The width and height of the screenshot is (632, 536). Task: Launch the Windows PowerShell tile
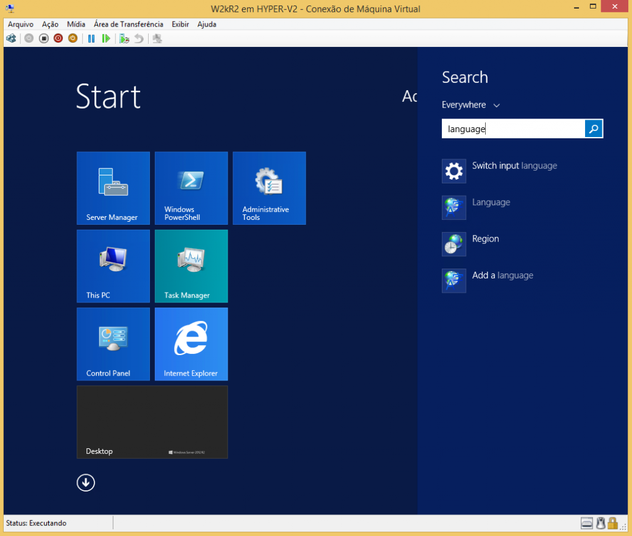coord(191,188)
